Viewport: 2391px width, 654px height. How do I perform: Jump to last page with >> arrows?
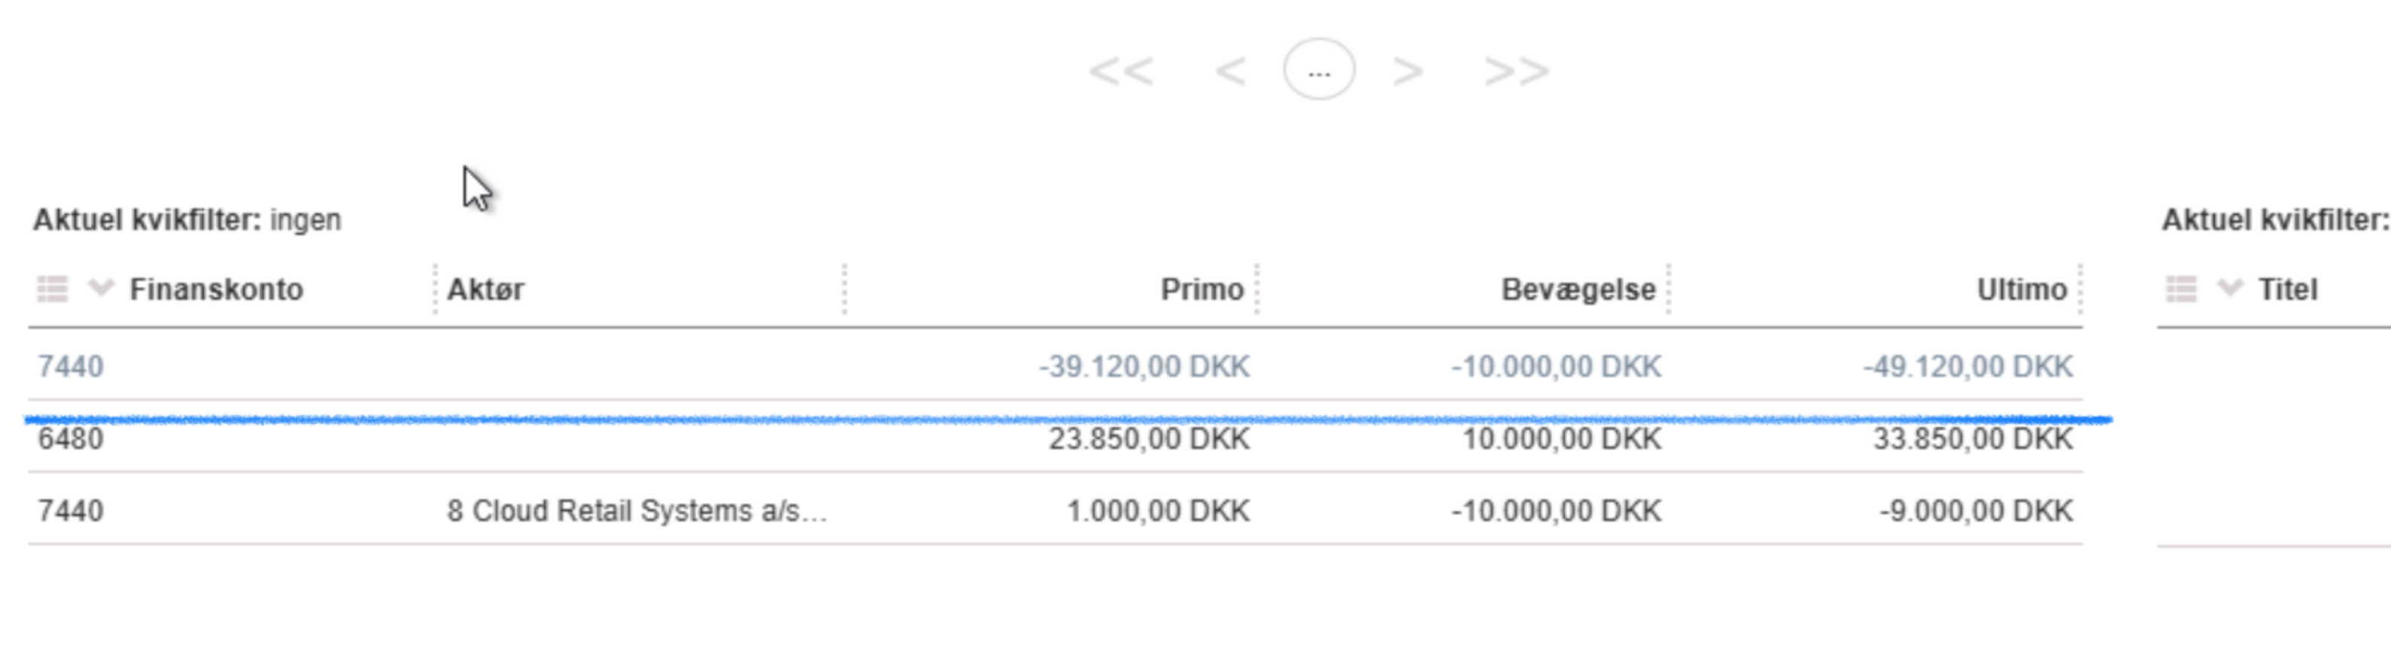[x=1517, y=71]
